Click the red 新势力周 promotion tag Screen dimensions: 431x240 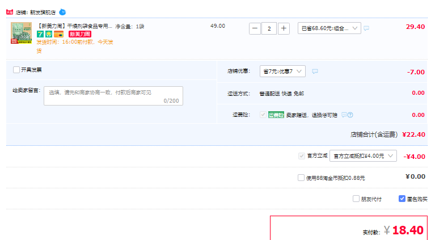click(80, 34)
